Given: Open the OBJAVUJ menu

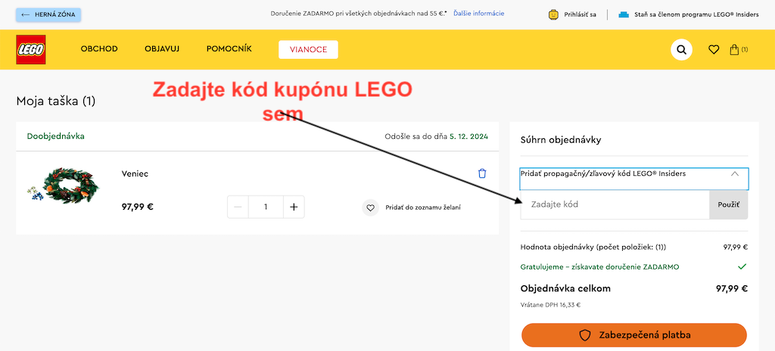Looking at the screenshot, I should pyautogui.click(x=162, y=49).
